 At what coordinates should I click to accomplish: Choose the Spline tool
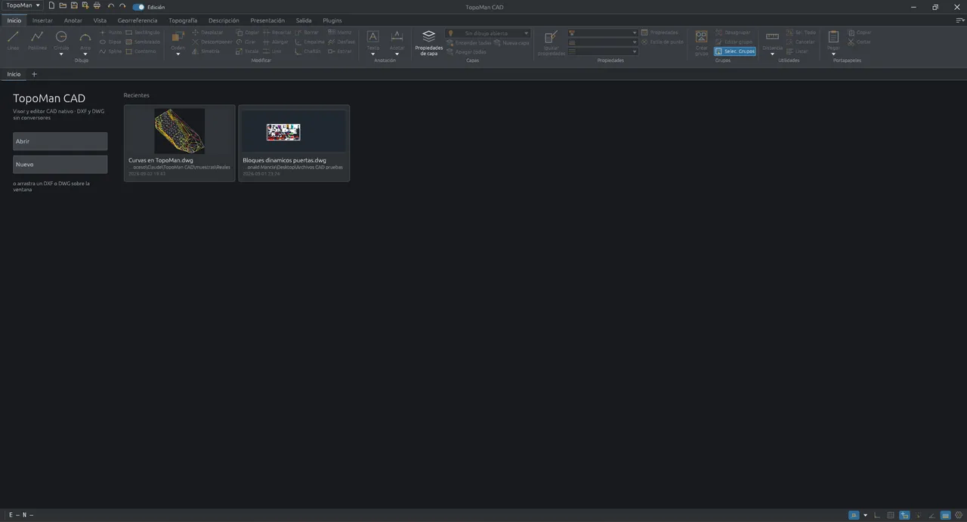[x=110, y=51]
